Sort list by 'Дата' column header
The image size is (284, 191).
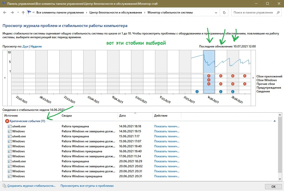135,116
